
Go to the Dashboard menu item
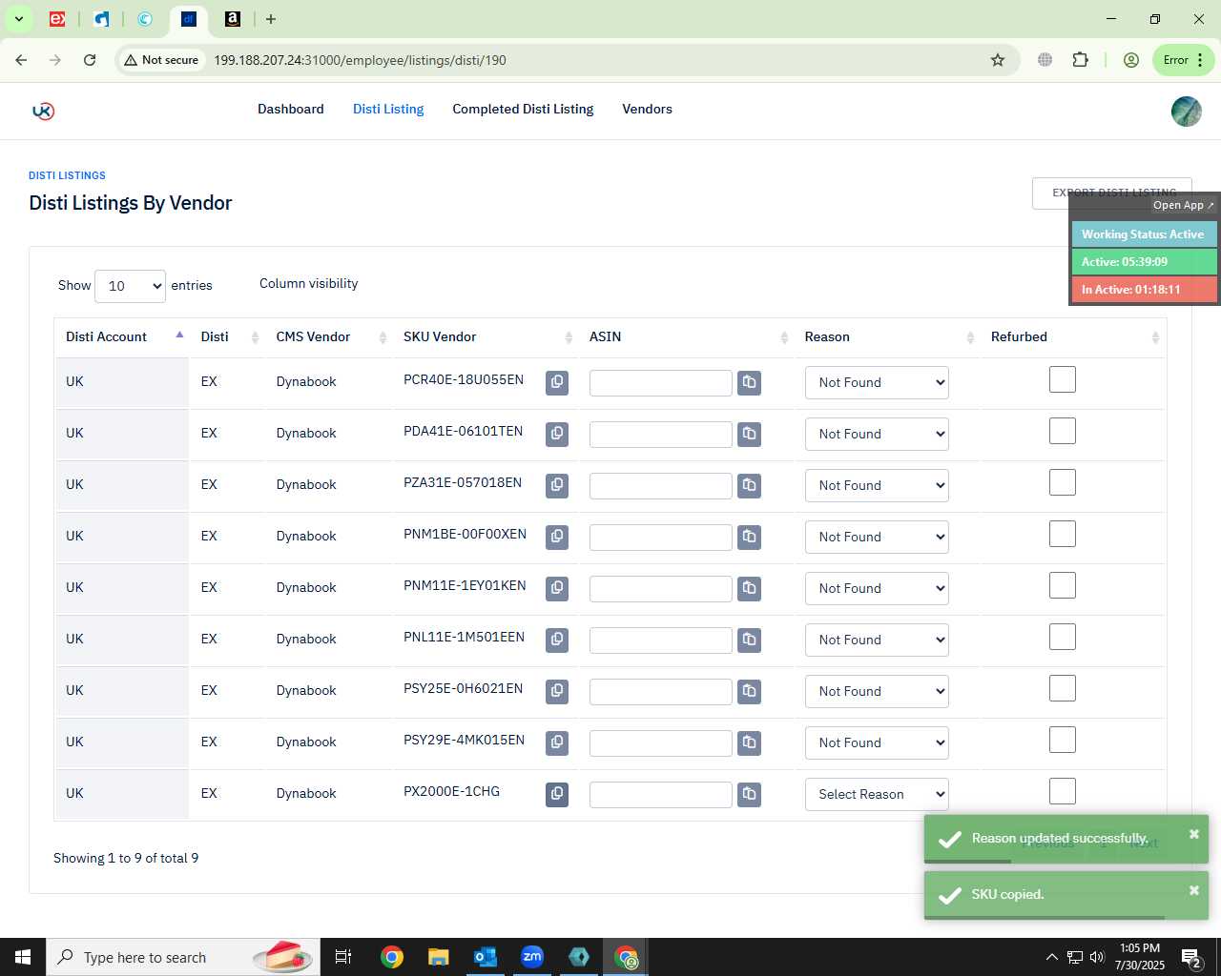(x=291, y=109)
